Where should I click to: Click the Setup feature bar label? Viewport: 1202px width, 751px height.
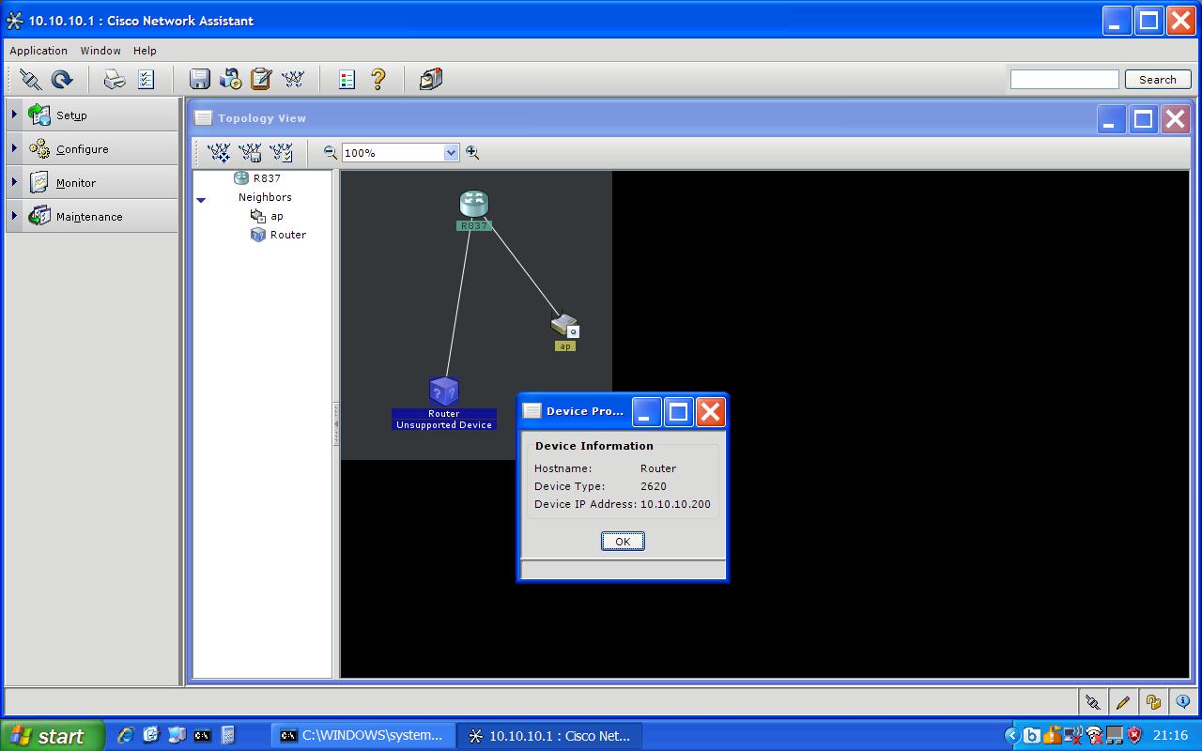coord(71,115)
